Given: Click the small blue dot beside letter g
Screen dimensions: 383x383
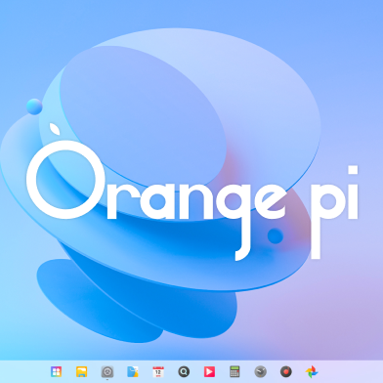Looking at the screenshot, I should coord(276,235).
